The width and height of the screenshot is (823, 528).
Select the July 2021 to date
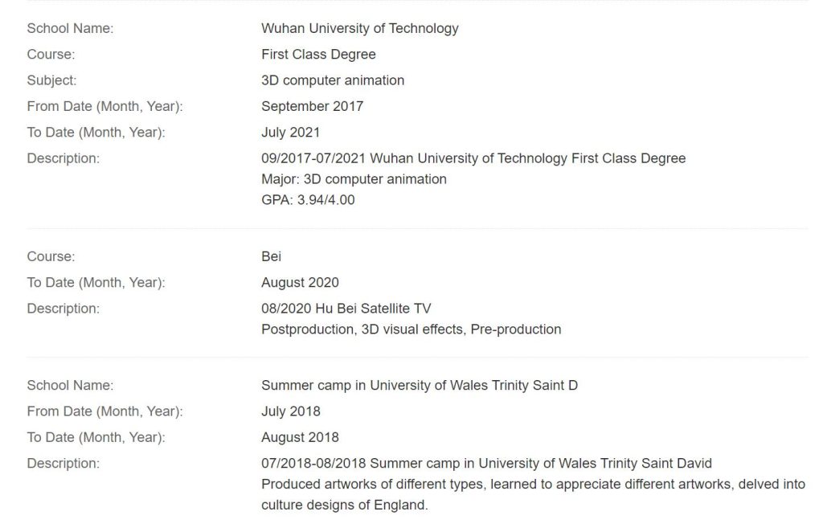click(x=290, y=133)
